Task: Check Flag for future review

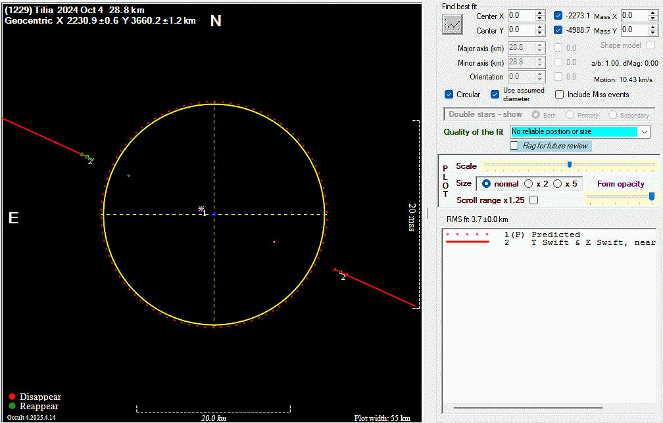Action: click(x=514, y=146)
